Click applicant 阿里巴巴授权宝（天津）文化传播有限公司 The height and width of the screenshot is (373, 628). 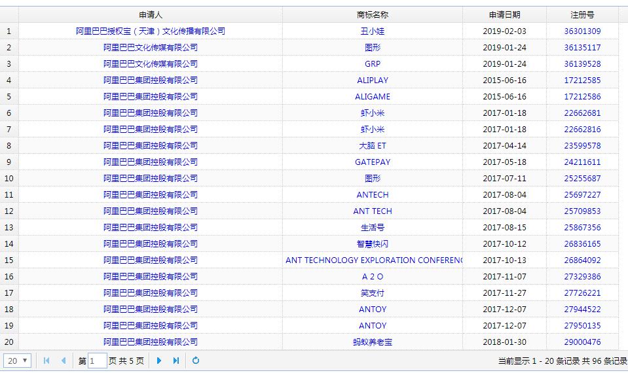pos(151,31)
